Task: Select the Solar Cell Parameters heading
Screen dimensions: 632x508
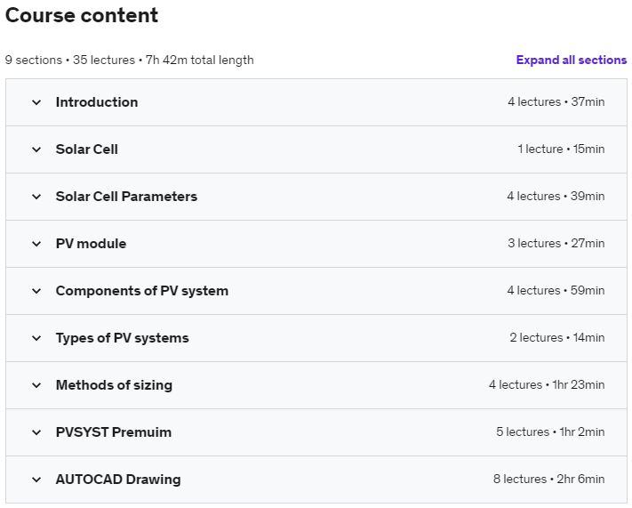Action: point(126,197)
